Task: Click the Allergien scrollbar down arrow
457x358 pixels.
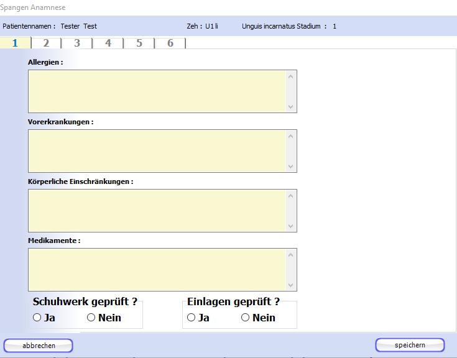Action: (290, 106)
